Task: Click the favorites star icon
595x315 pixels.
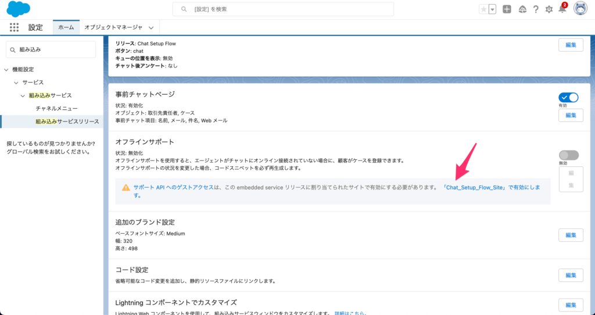Action: click(x=483, y=9)
